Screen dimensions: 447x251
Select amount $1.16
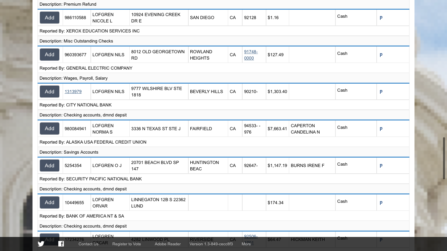click(x=273, y=18)
